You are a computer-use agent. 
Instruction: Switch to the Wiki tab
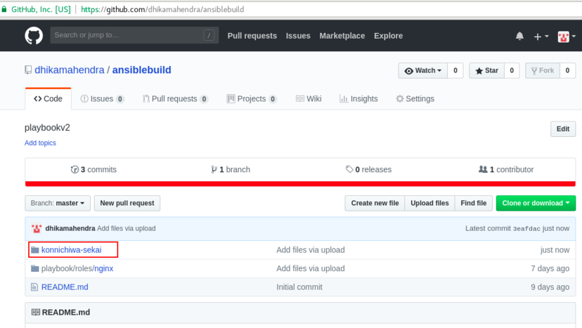309,99
